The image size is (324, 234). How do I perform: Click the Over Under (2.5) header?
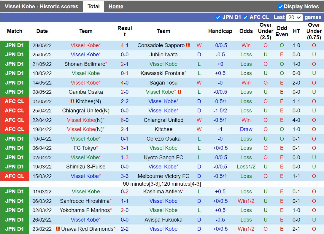pyautogui.click(x=266, y=31)
